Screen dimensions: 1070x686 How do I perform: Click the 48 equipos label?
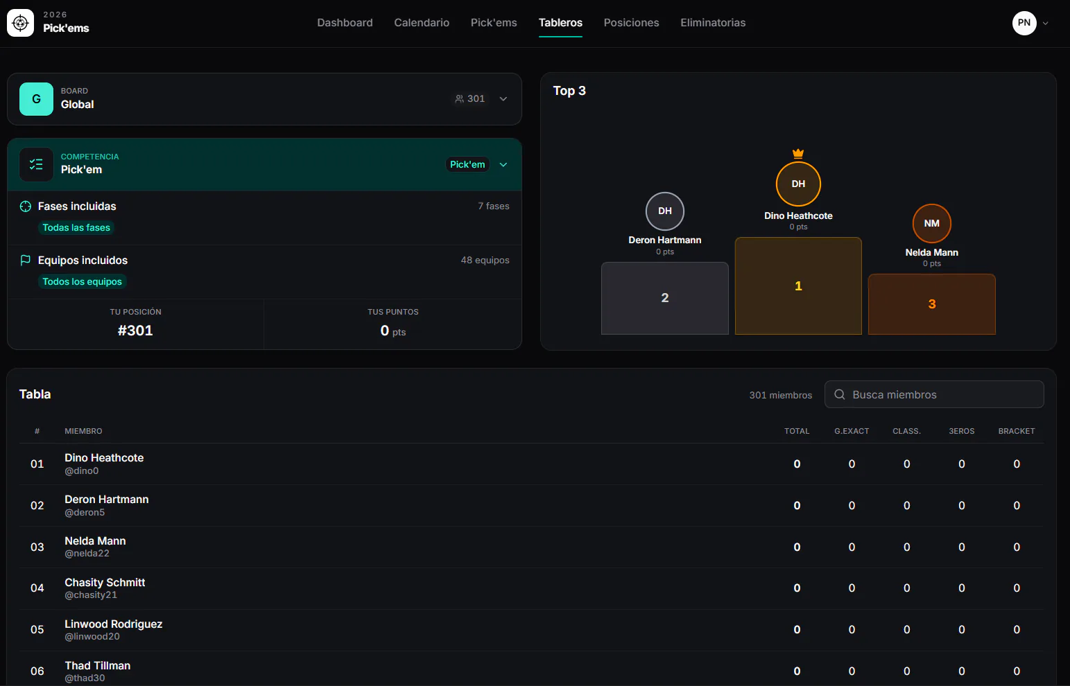[485, 261]
